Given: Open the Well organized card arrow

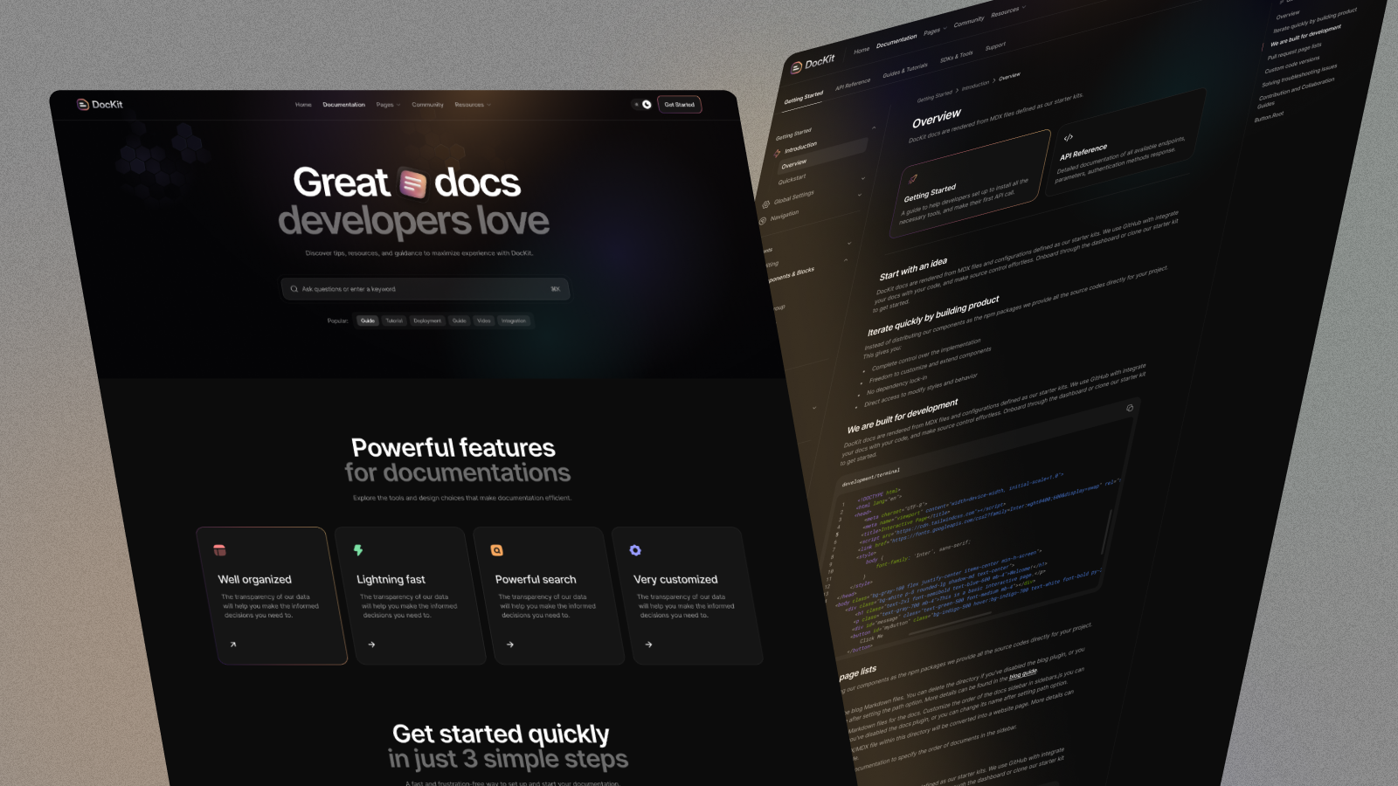Looking at the screenshot, I should coord(233,645).
